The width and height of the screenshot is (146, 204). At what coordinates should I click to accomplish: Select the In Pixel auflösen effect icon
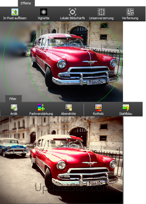click(x=15, y=12)
